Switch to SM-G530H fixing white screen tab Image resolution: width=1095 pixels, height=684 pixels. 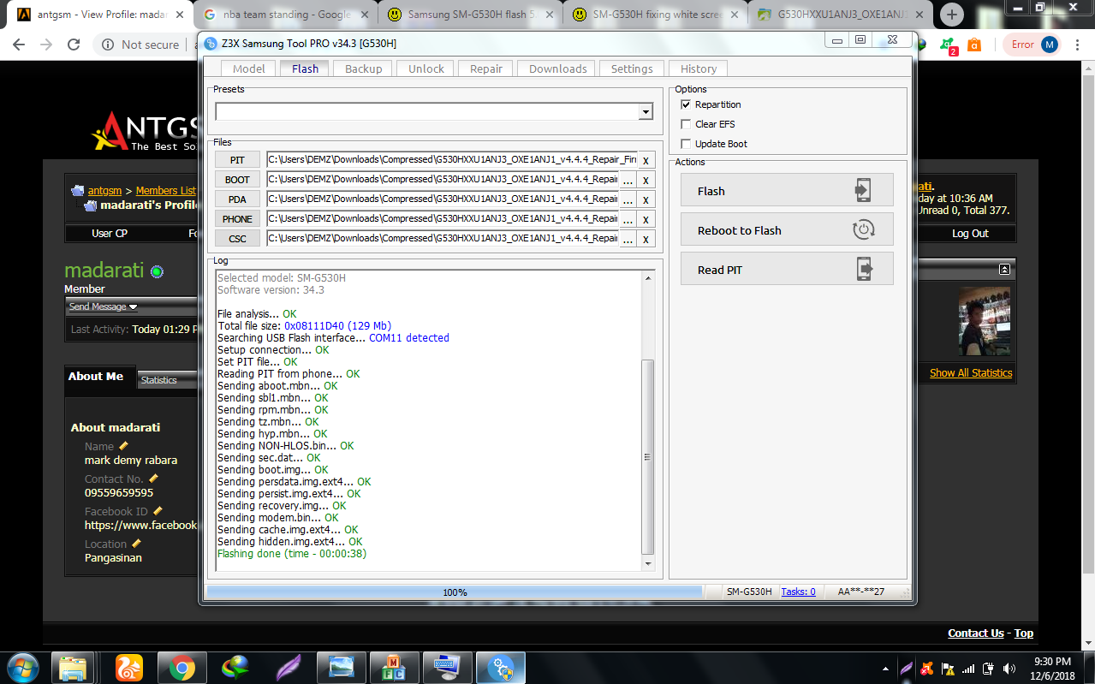(655, 15)
